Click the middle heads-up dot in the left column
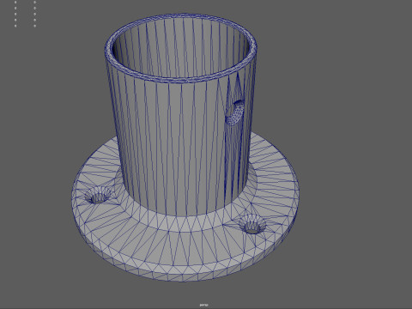Screen dimensions: 412x309 (x=15, y=14)
